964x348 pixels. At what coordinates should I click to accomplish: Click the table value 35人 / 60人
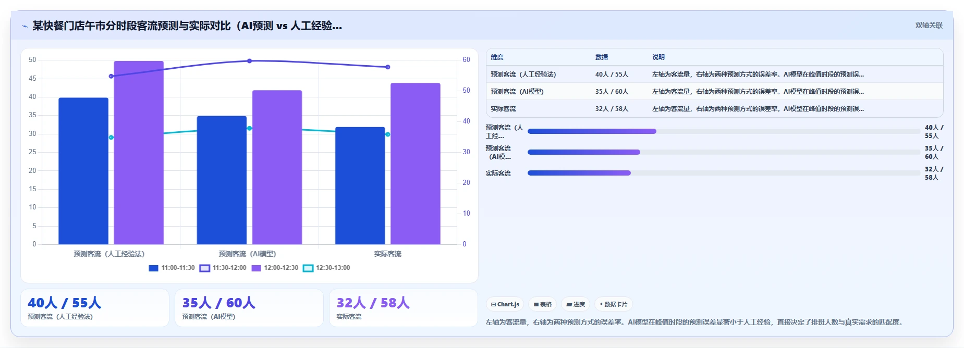coord(612,92)
